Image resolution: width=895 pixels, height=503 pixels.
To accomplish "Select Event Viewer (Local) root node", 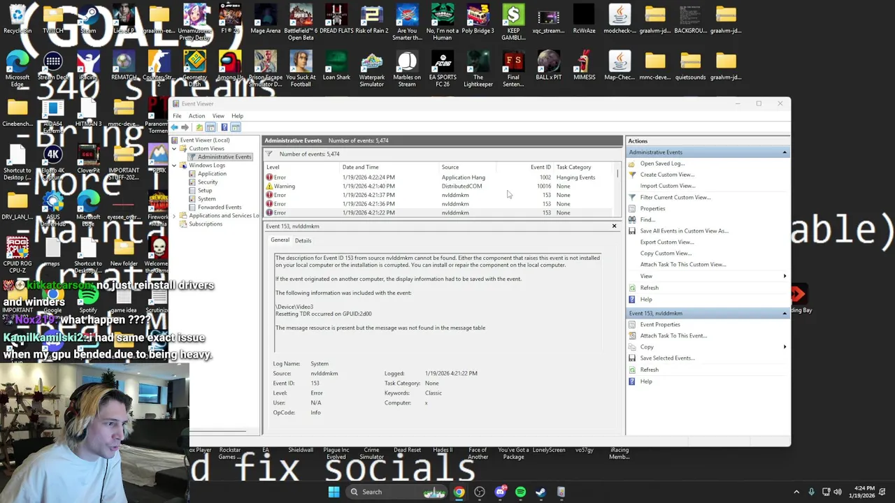I will (x=205, y=140).
